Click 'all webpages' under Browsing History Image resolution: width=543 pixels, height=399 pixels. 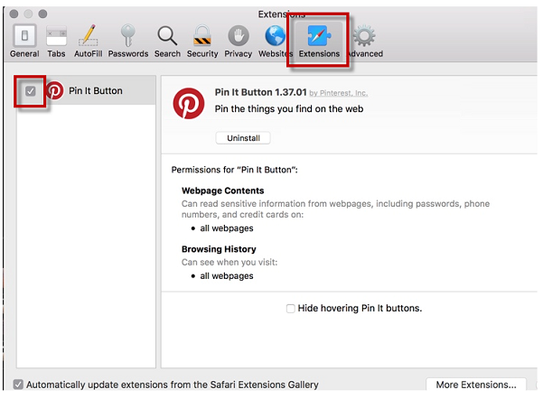coord(227,276)
